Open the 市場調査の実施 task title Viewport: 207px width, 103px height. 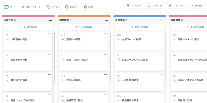pyautogui.click(x=19, y=39)
